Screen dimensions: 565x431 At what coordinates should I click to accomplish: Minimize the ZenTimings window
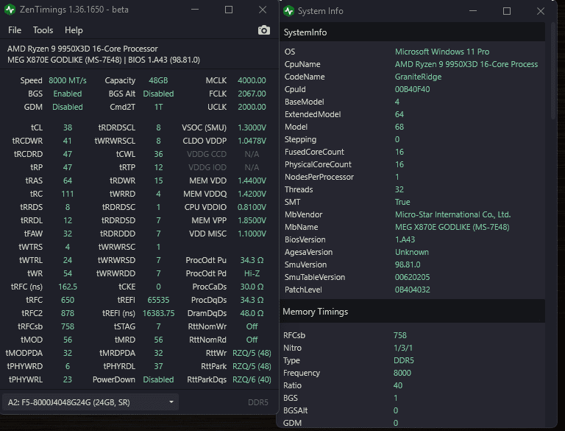(x=195, y=10)
